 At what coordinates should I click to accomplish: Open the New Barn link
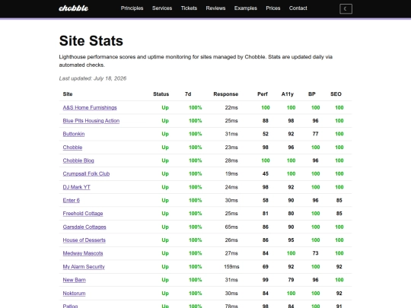[74, 280]
